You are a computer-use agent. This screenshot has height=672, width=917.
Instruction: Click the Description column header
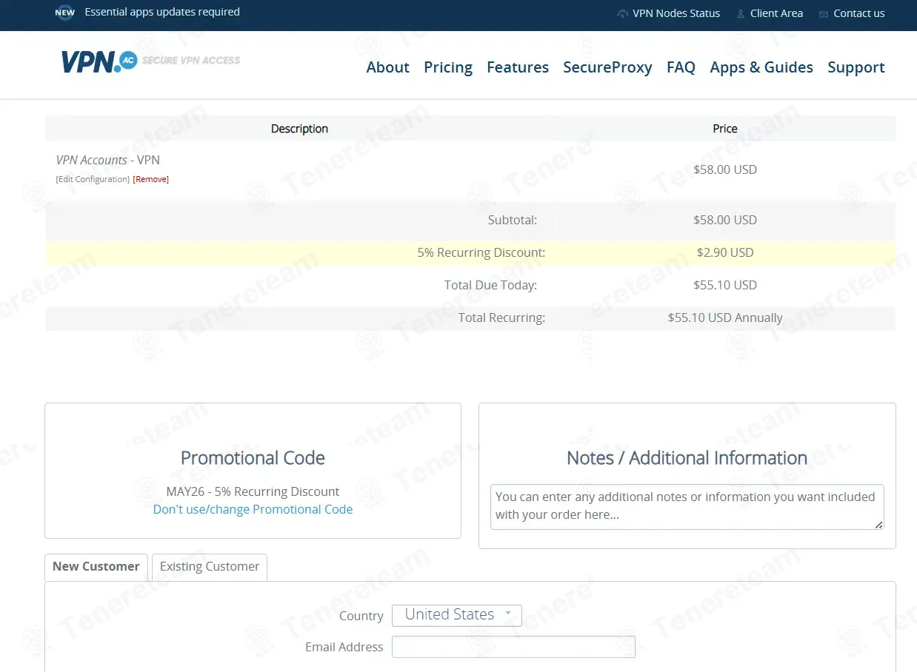point(299,129)
